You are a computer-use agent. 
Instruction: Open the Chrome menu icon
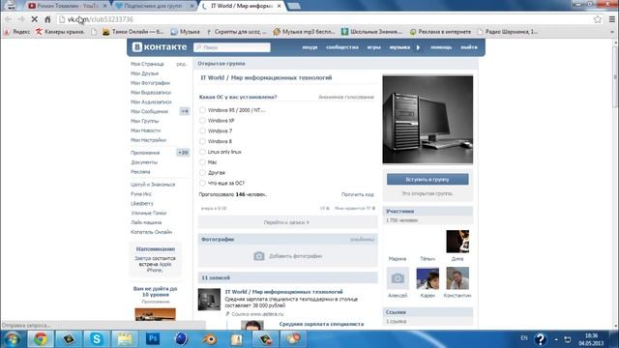pos(612,19)
